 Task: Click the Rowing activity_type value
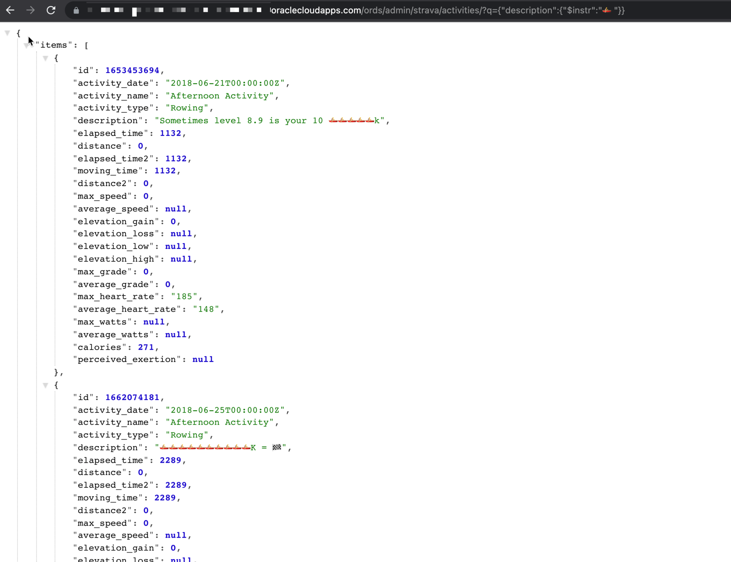pyautogui.click(x=187, y=108)
